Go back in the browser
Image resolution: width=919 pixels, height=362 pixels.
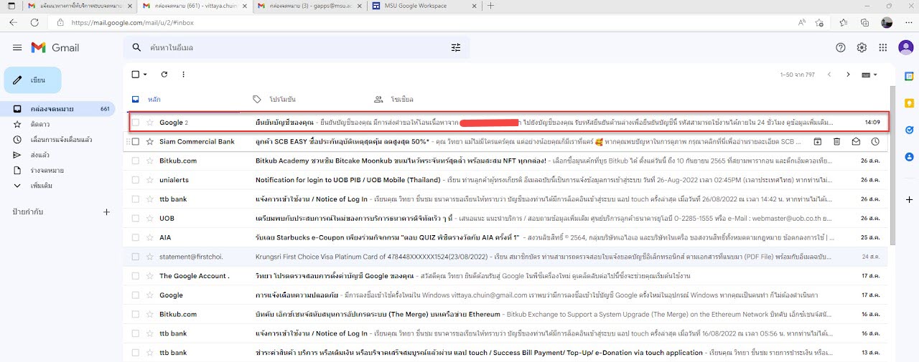pyautogui.click(x=13, y=23)
